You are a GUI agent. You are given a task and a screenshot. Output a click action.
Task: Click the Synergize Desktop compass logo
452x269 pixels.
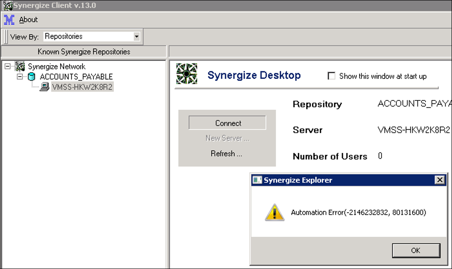coord(187,74)
